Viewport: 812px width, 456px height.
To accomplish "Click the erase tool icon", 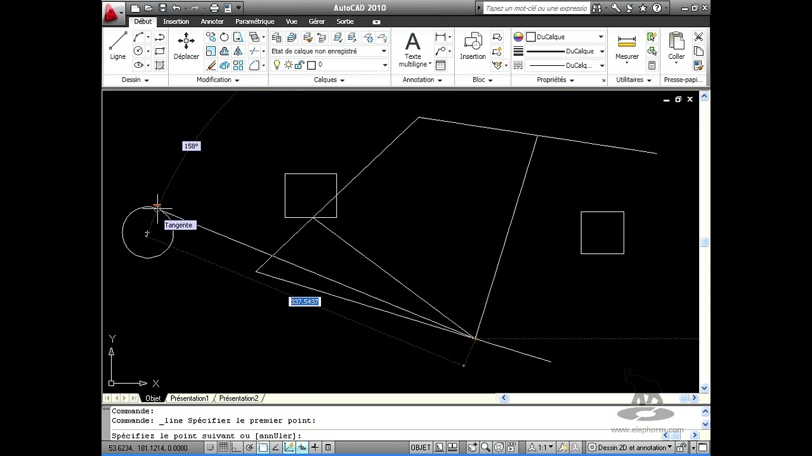I will click(x=211, y=65).
